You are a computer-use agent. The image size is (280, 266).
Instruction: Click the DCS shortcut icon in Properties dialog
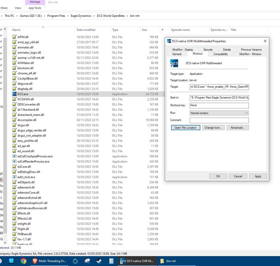174,63
